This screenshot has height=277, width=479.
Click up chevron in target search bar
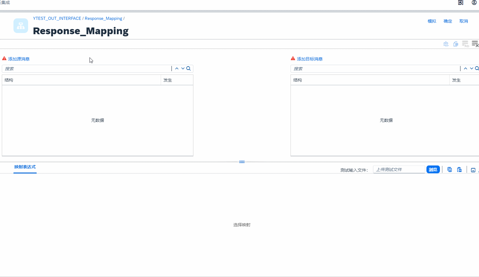click(x=465, y=69)
